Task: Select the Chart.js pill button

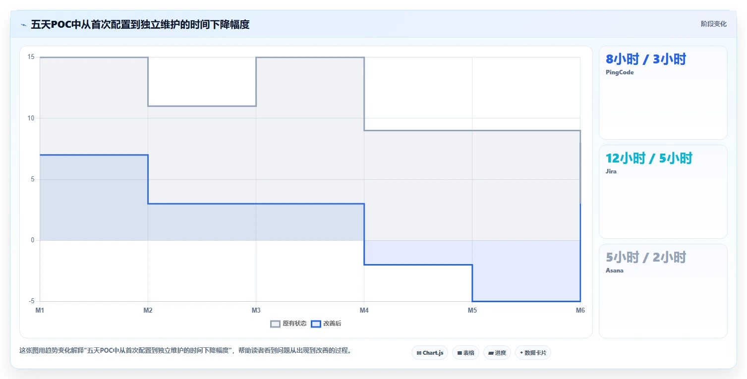Action: [x=430, y=353]
